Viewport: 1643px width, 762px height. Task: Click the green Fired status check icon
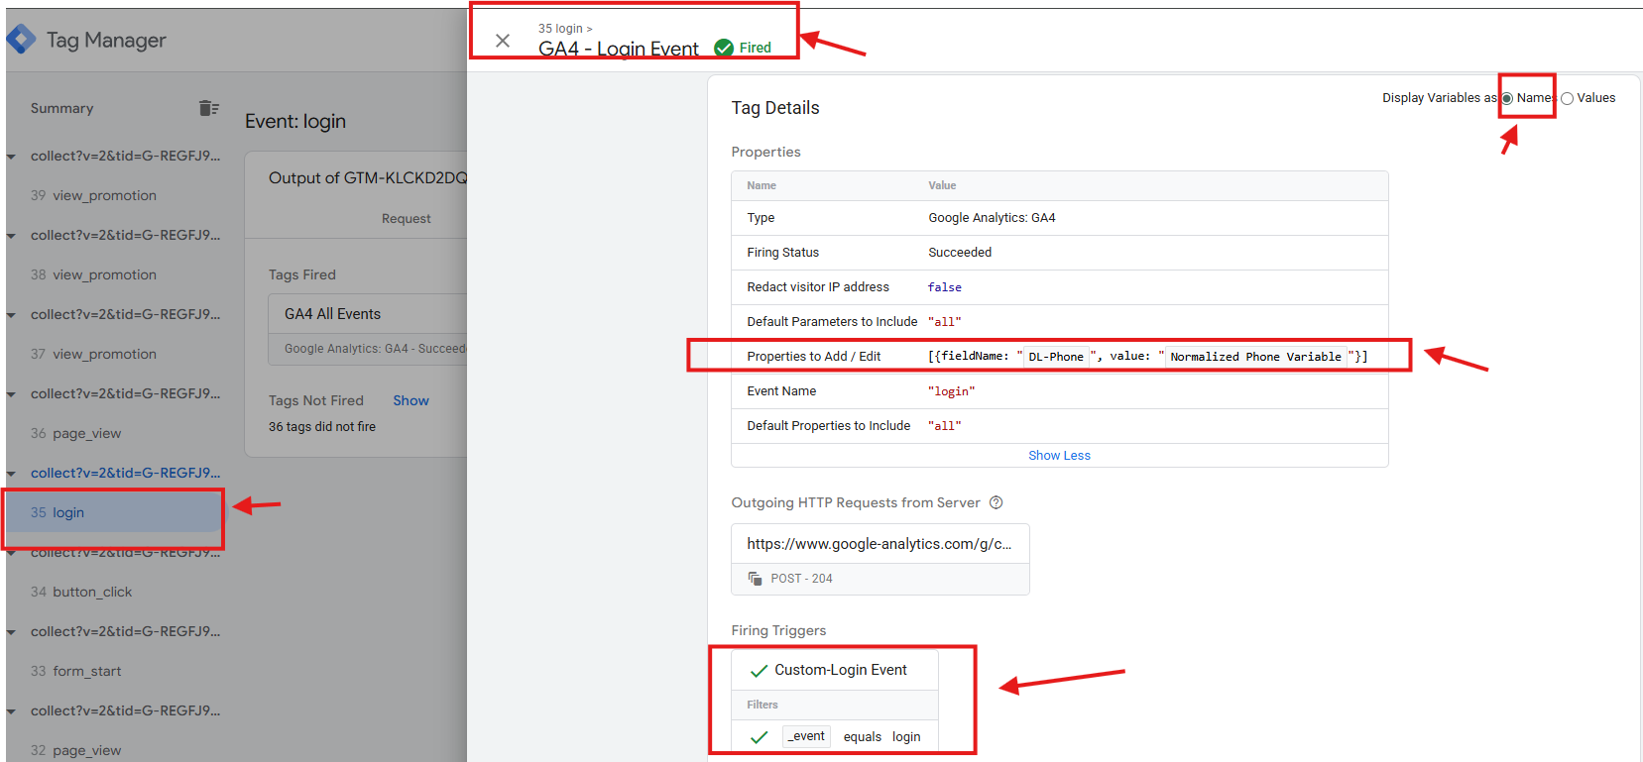pyautogui.click(x=724, y=48)
